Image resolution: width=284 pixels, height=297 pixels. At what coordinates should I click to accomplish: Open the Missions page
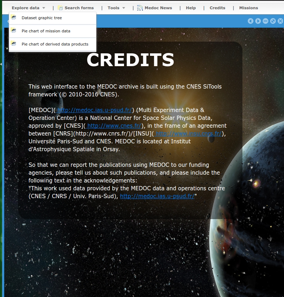point(248,8)
